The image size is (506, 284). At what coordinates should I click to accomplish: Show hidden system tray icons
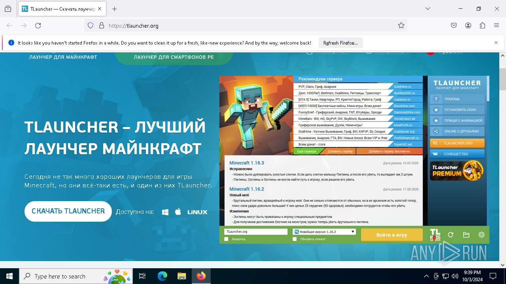tap(426, 276)
